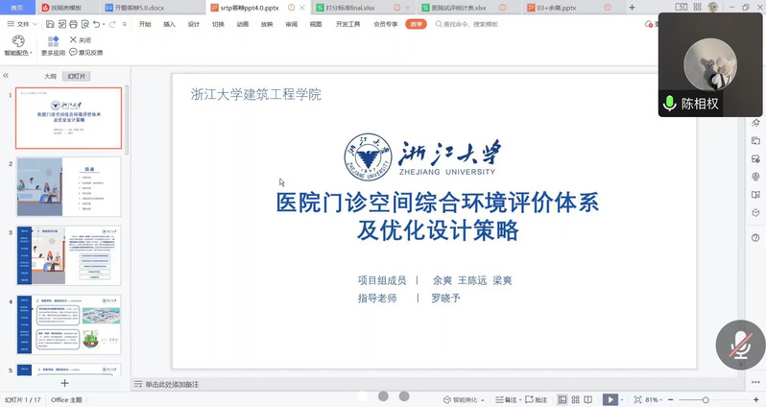Click 意见反馈 feedback button

(86, 52)
